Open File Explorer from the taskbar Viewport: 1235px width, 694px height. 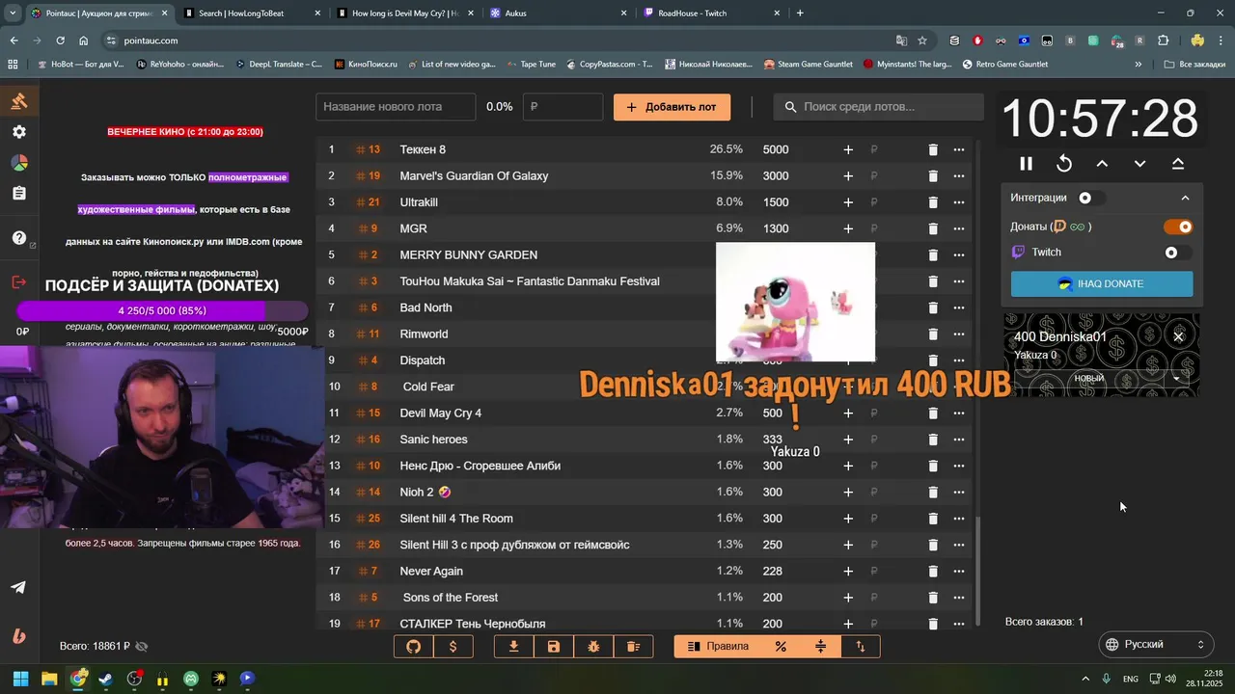click(49, 679)
